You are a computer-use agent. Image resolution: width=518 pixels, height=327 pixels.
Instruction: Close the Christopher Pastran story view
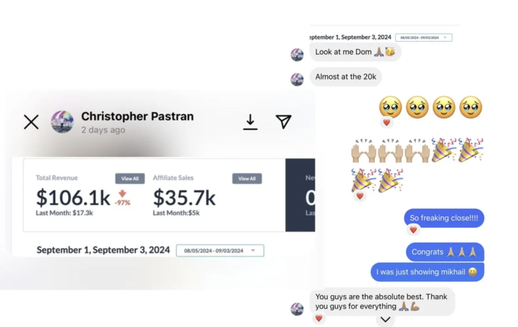(x=31, y=122)
